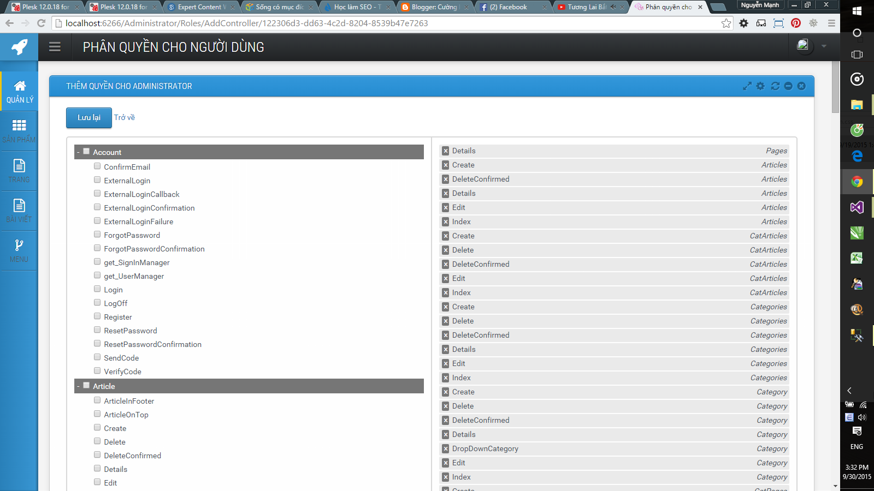This screenshot has height=491, width=874.
Task: Open the TRANG section in sidebar
Action: click(x=19, y=171)
